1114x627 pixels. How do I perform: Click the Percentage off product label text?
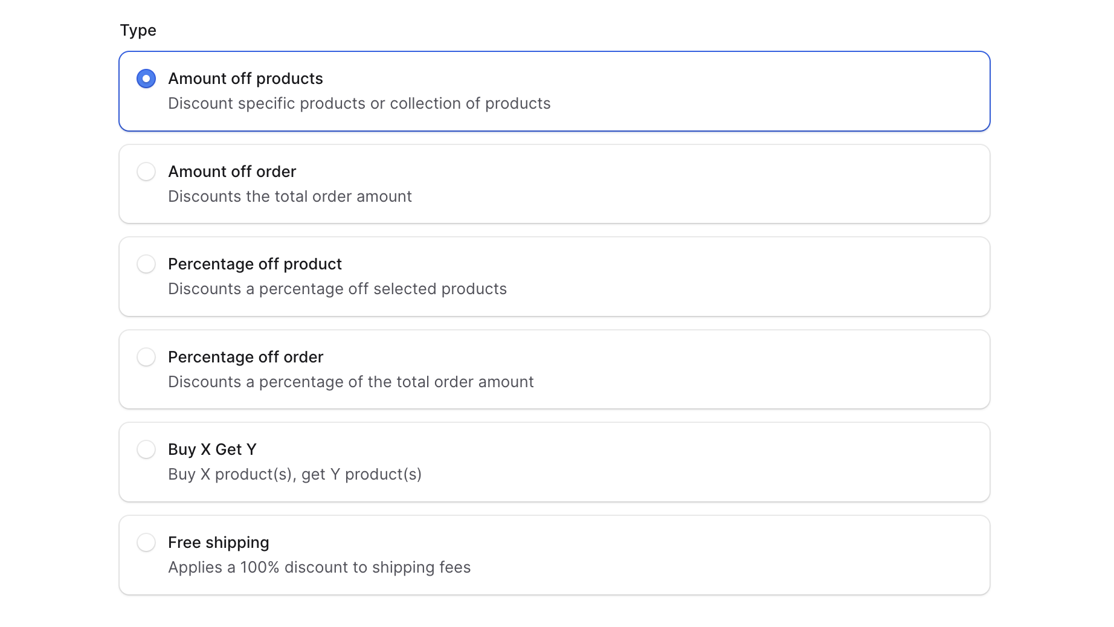click(x=255, y=264)
